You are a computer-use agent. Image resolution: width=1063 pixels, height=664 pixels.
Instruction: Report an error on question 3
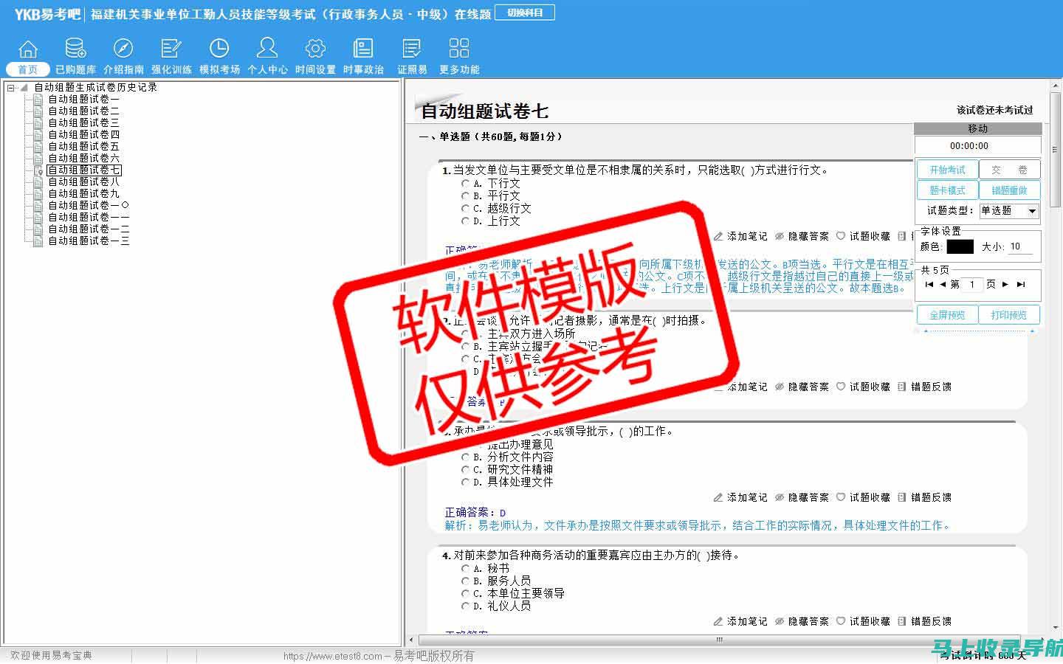coord(924,497)
